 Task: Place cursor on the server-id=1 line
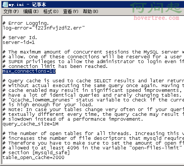(x=19, y=42)
